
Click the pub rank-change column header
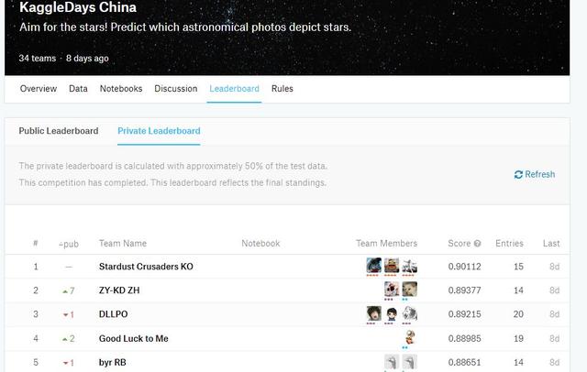pos(69,244)
